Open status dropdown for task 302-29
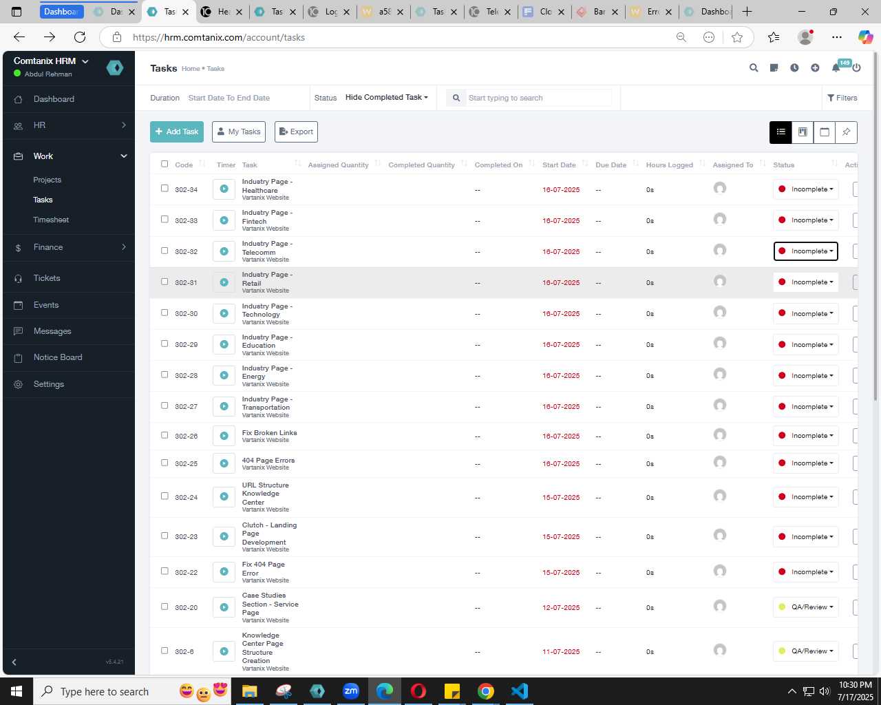 coord(805,344)
